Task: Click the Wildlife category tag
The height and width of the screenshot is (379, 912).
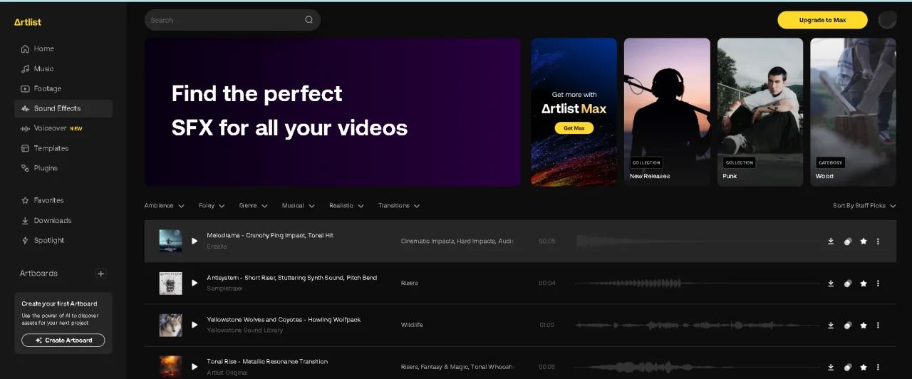Action: 412,325
